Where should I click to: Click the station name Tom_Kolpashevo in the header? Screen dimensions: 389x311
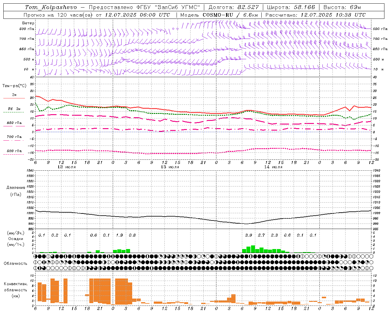point(51,7)
